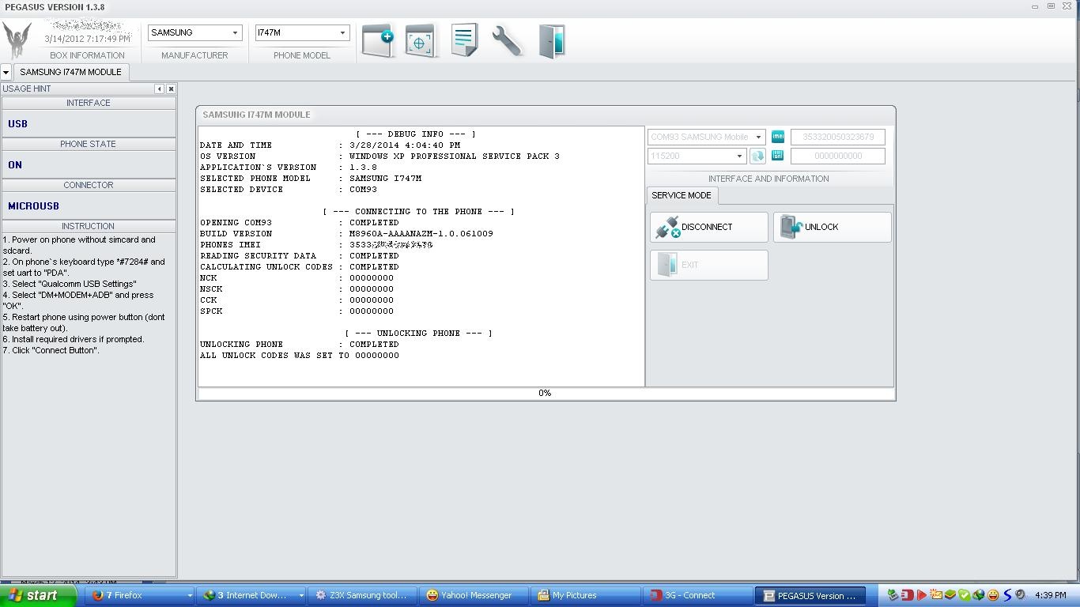Expand the Firefox taskbar group arrow
The width and height of the screenshot is (1080, 607).
189,596
